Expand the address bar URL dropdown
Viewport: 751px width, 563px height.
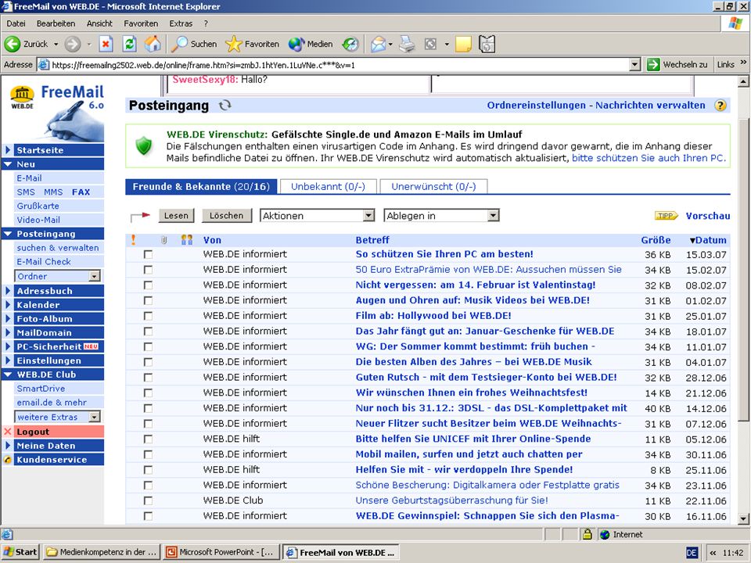pos(634,65)
